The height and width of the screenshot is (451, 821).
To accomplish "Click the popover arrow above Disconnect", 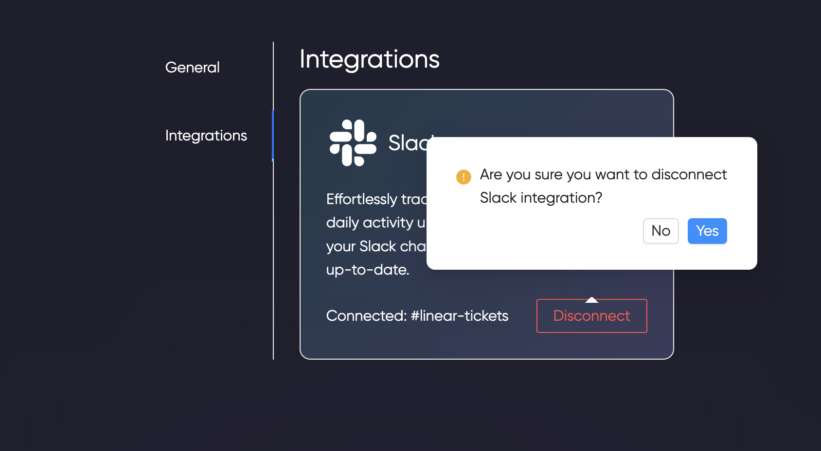I will [x=591, y=300].
